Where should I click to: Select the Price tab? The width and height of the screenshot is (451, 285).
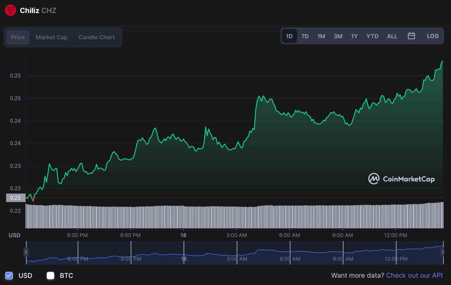point(18,37)
